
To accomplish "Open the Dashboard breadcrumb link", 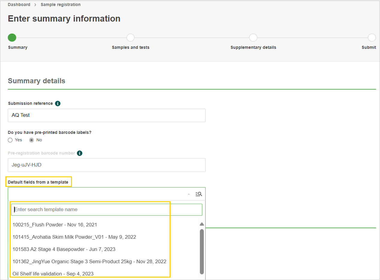I will click(x=19, y=4).
